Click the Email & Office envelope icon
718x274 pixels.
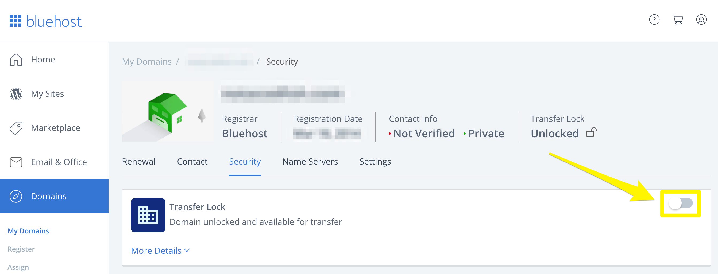(x=16, y=162)
